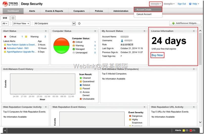
Task: Click the red critical alerts count in bottom bar
Action: click(x=192, y=130)
